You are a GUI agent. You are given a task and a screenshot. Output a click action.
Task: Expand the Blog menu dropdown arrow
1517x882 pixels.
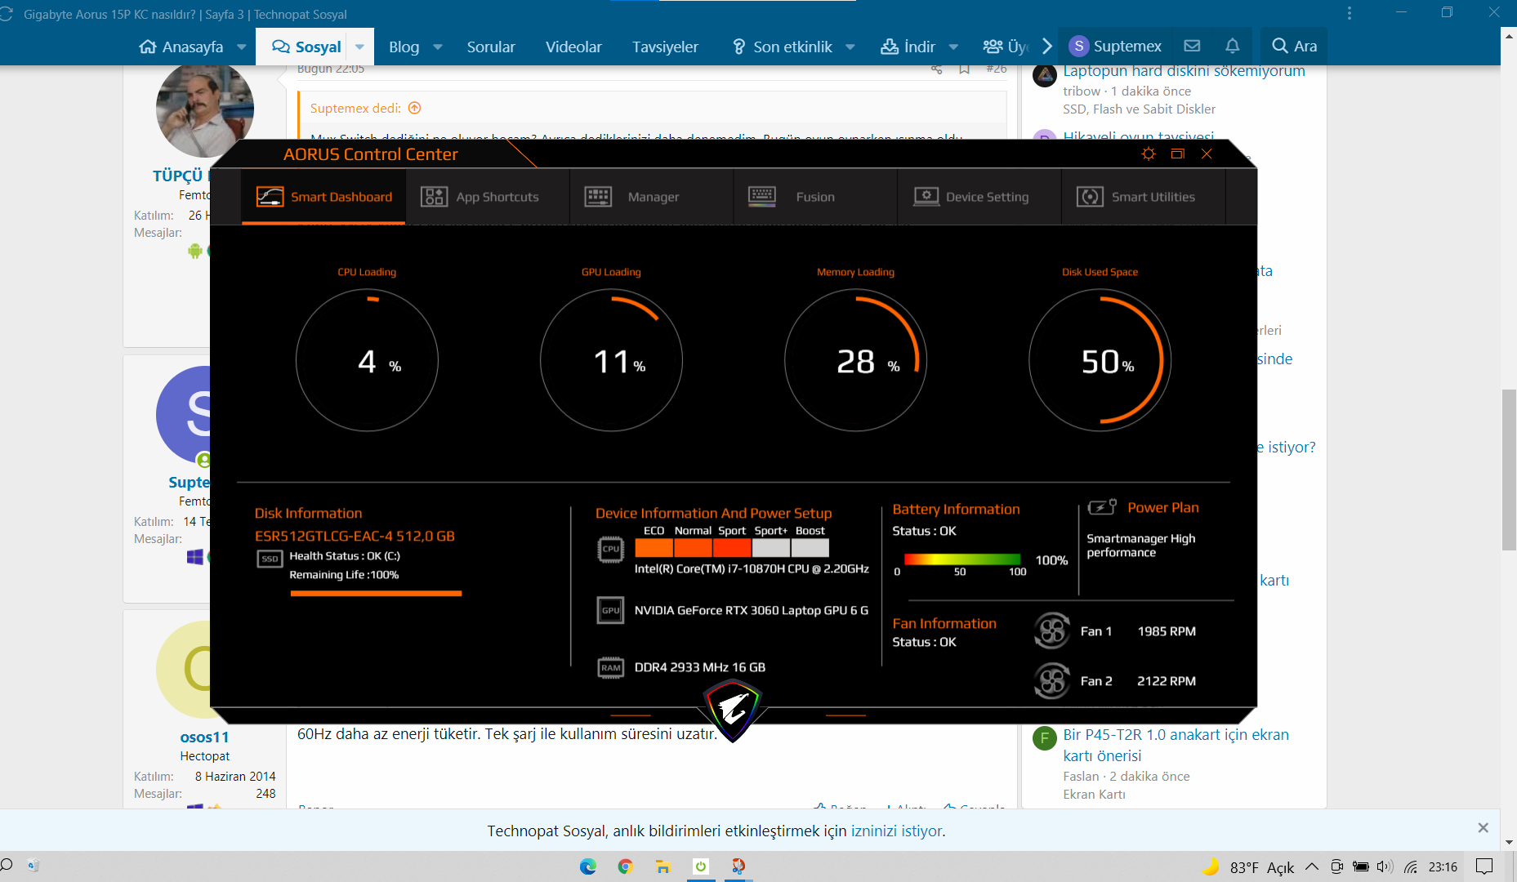tap(438, 47)
